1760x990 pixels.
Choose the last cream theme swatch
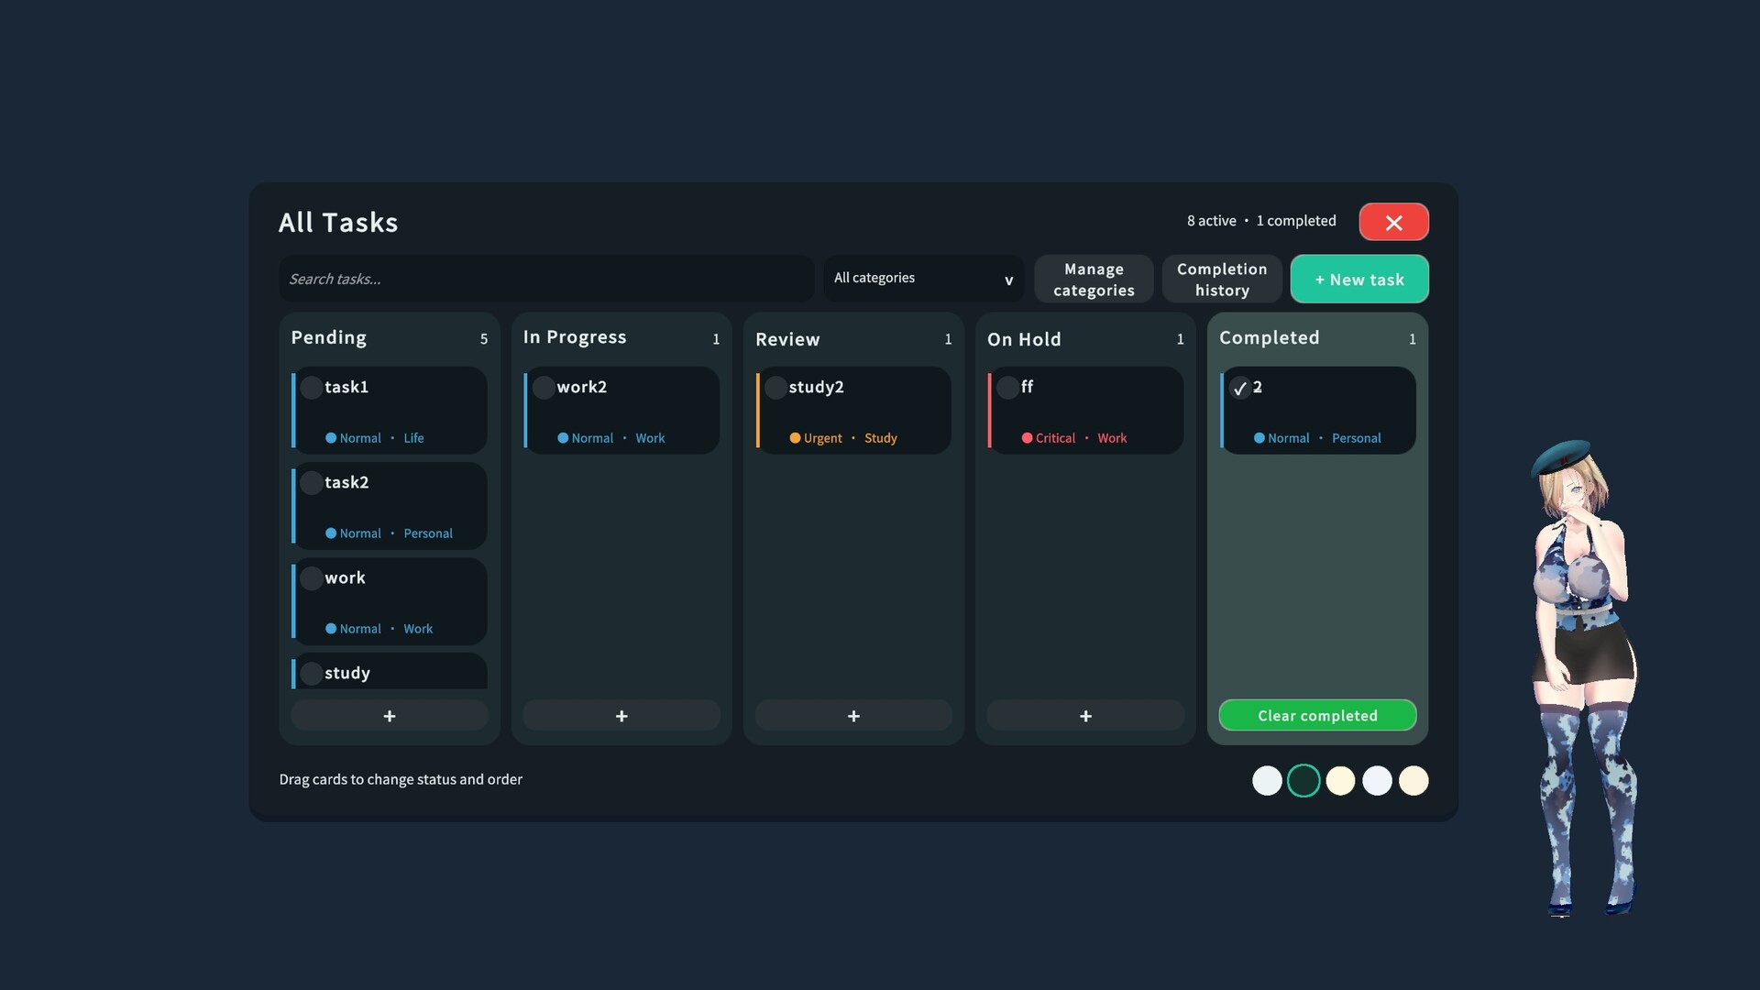point(1413,781)
